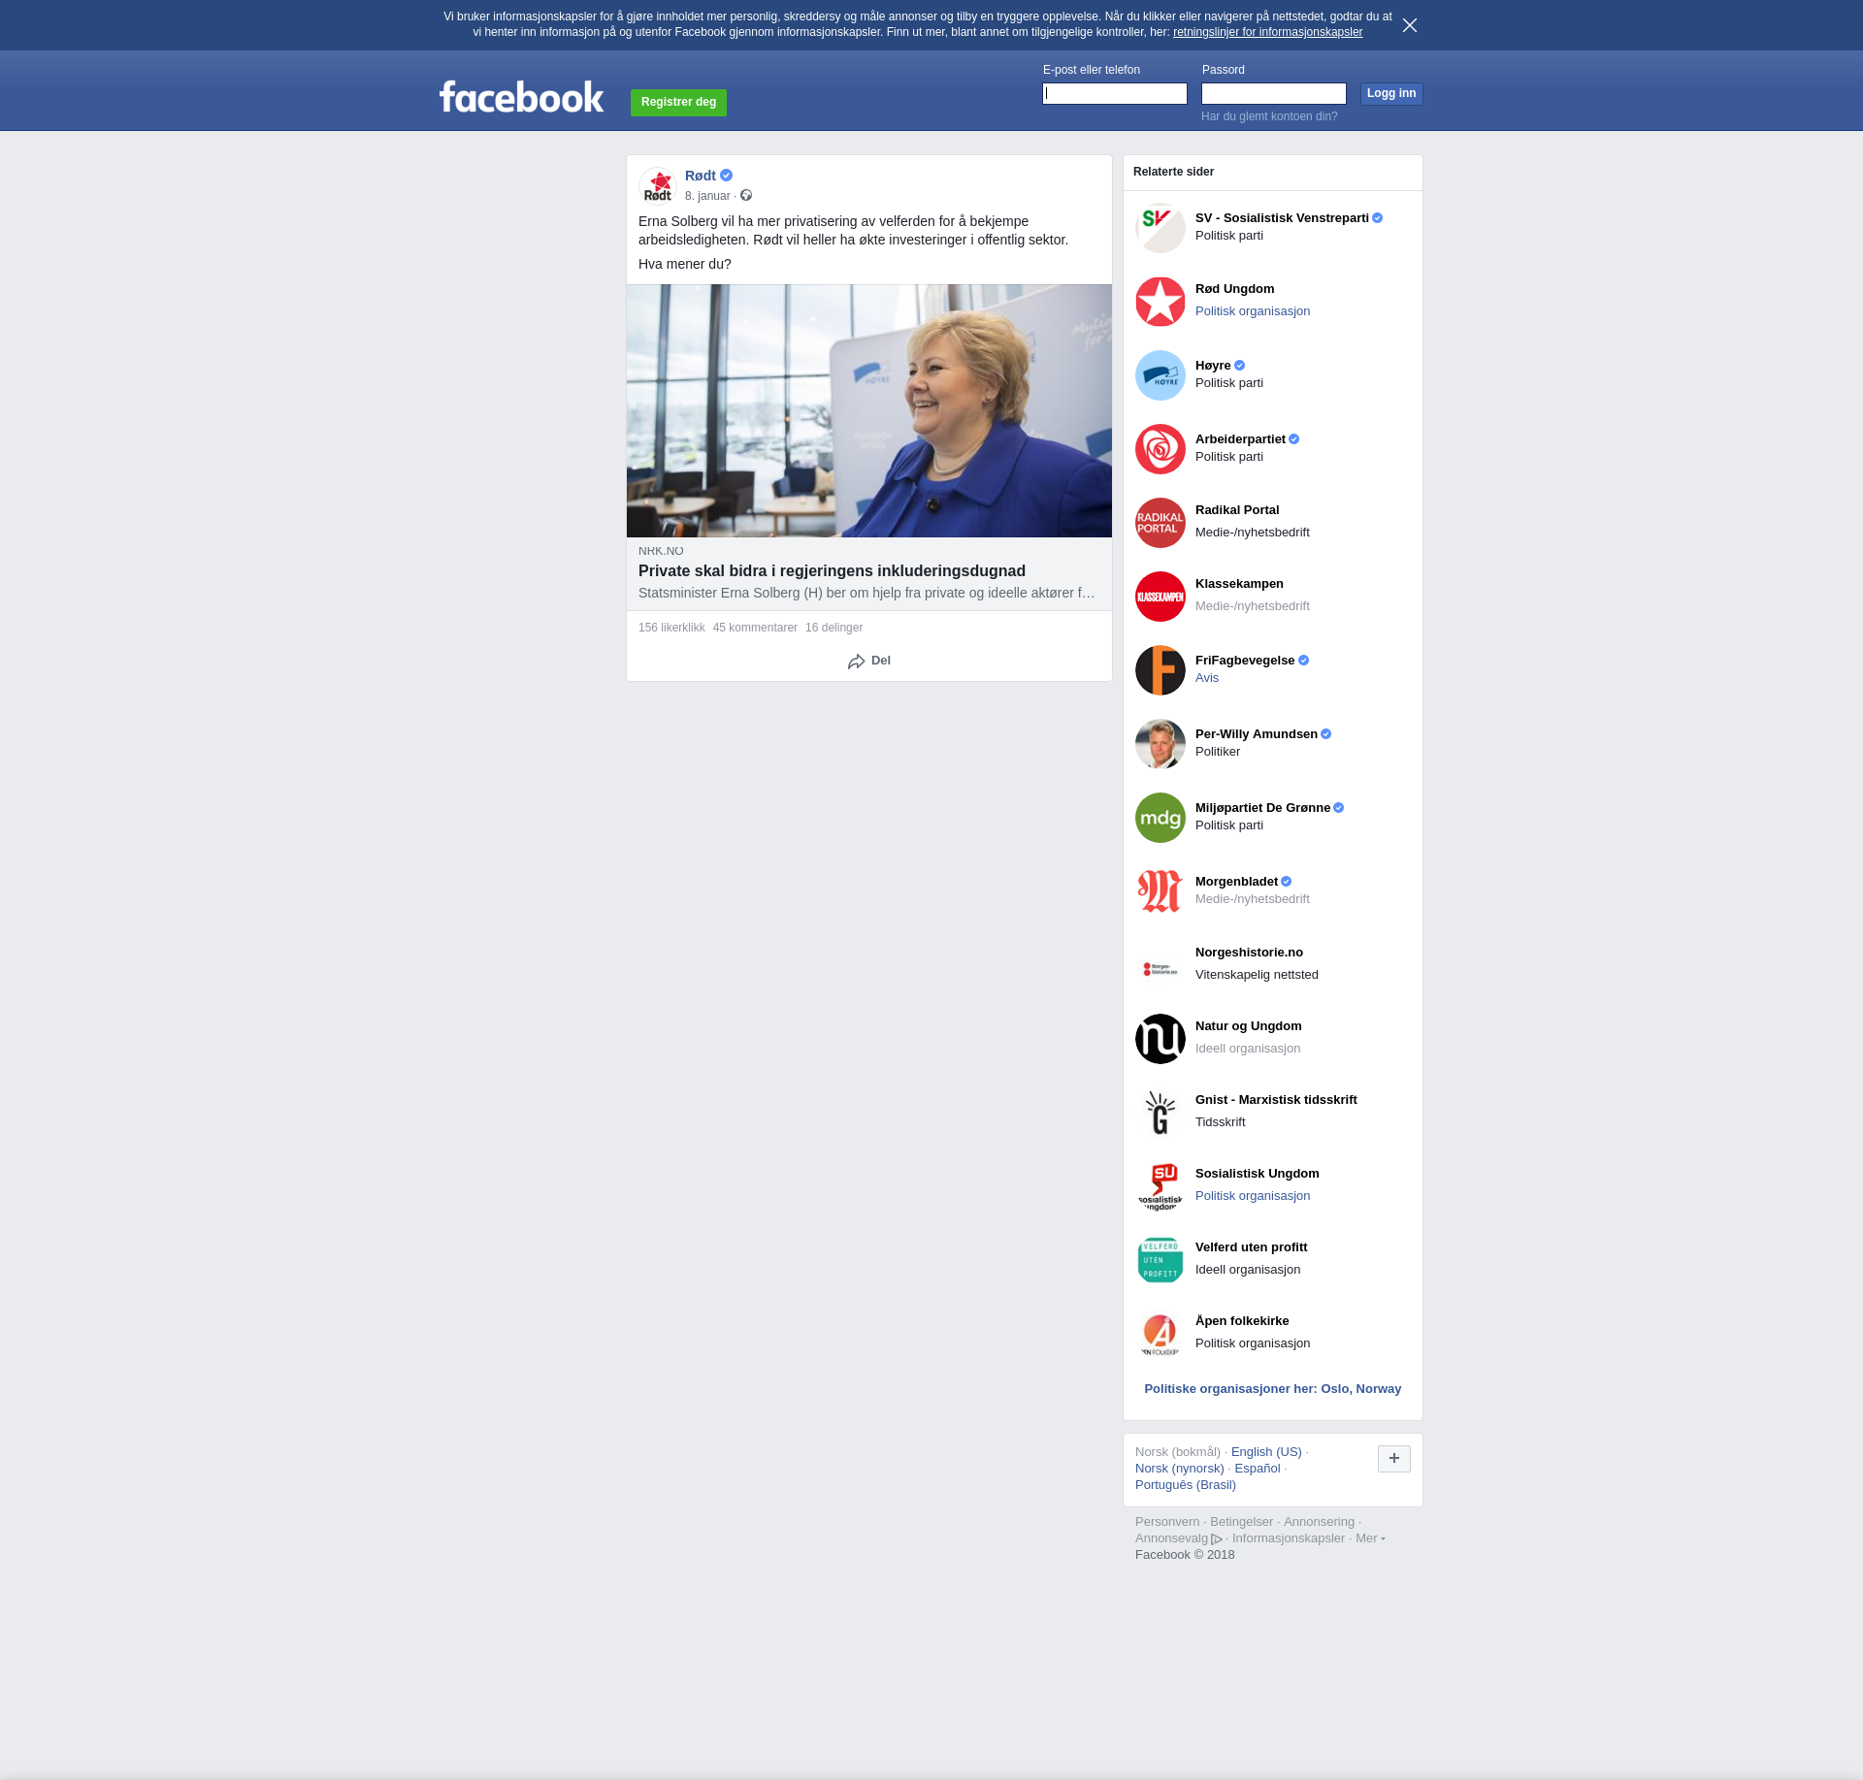The height and width of the screenshot is (1780, 1863).
Task: Click the Høyre party logo
Action: point(1160,375)
